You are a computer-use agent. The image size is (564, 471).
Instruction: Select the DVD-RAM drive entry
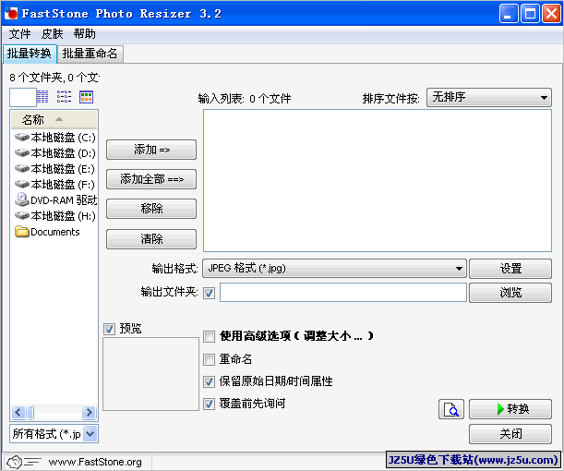click(55, 200)
